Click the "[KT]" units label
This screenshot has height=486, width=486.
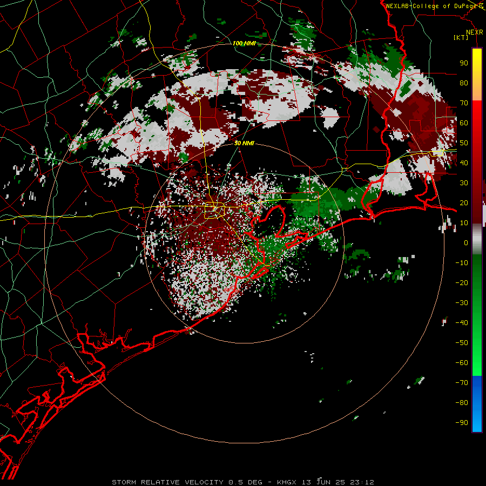pos(461,37)
